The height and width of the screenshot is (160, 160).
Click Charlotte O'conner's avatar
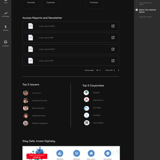26,101
